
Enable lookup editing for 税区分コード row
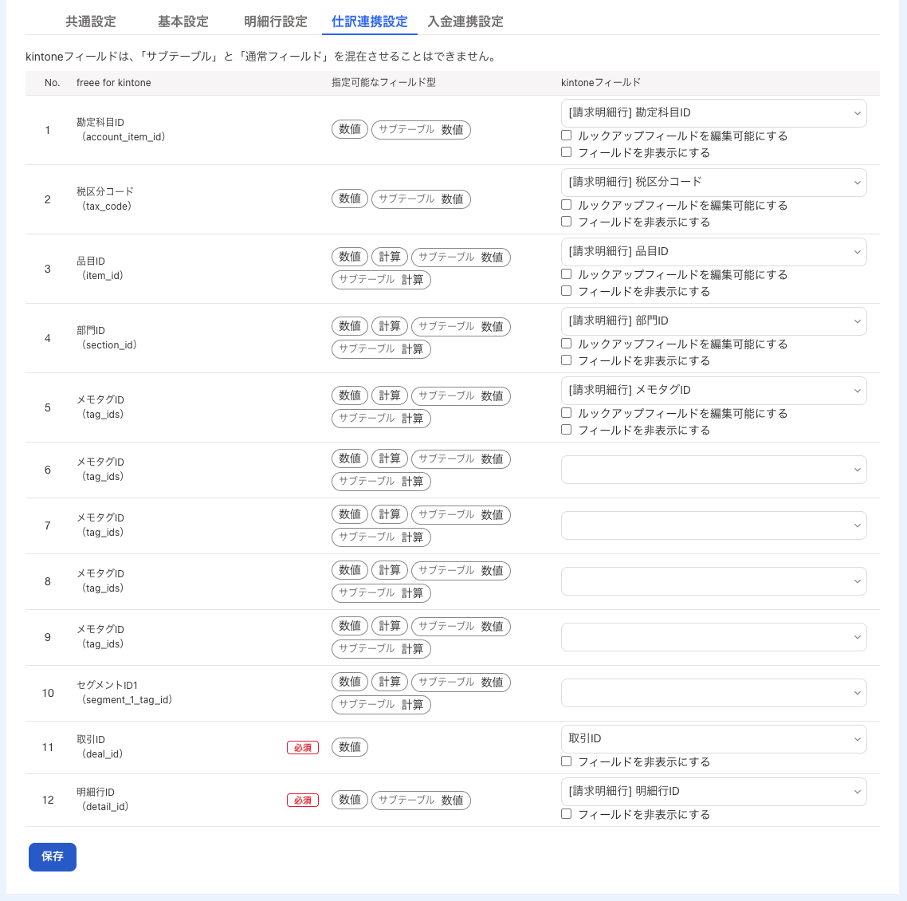567,205
